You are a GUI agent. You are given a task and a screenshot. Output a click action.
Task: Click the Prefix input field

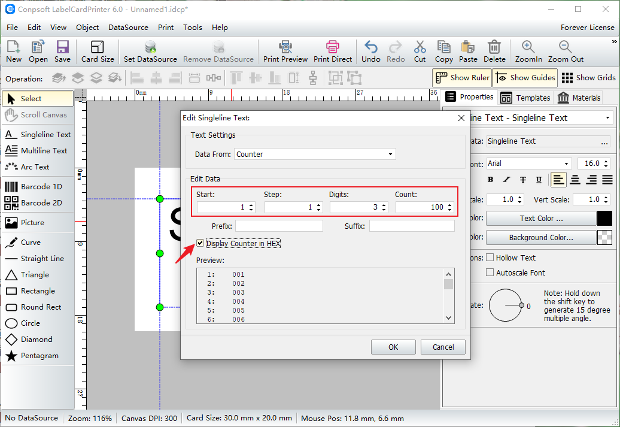tap(279, 226)
